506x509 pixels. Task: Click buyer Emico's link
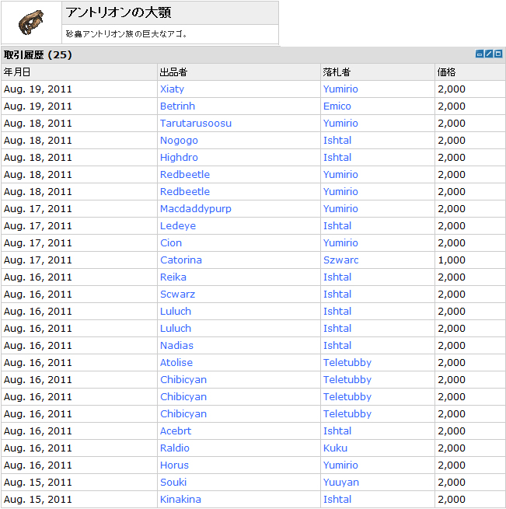(x=337, y=106)
